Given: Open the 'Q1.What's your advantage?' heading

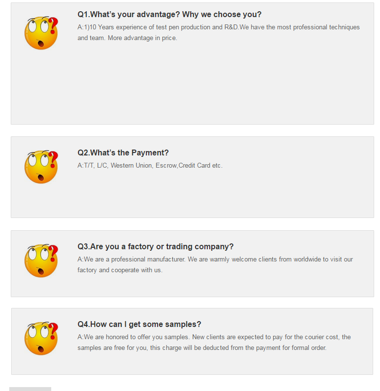Looking at the screenshot, I should [169, 15].
